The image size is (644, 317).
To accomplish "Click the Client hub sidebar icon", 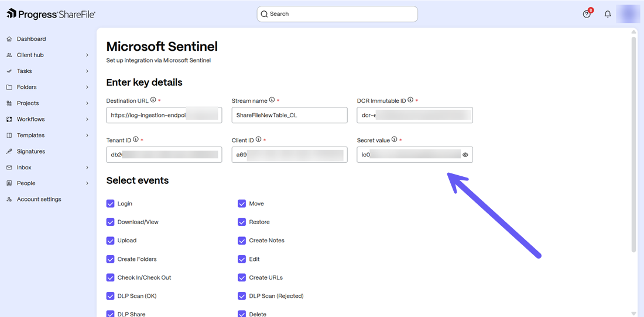I will (x=9, y=55).
